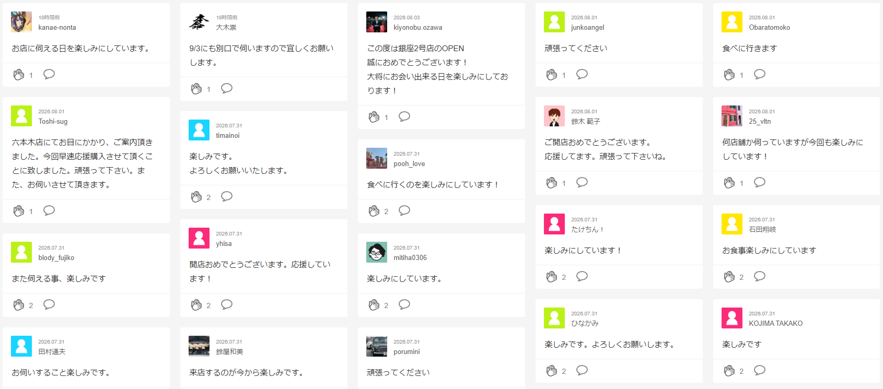The height and width of the screenshot is (389, 883).
Task: Click the speech bubble under 石田翔岐's comment
Action: [760, 276]
